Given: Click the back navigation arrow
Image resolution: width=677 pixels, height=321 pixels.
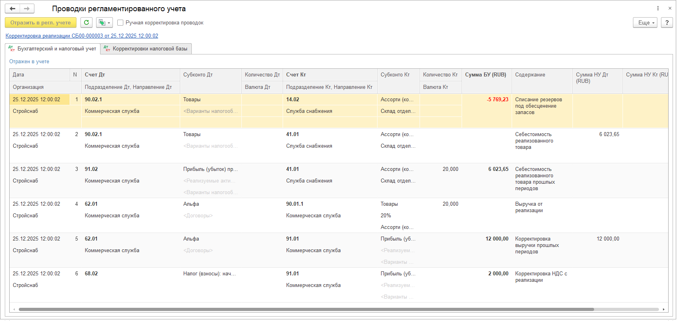Looking at the screenshot, I should click(12, 8).
